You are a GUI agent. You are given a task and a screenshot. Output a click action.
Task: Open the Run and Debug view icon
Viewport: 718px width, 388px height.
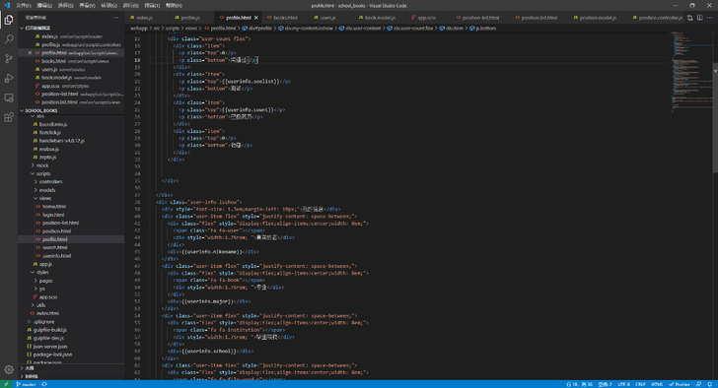pos(9,79)
